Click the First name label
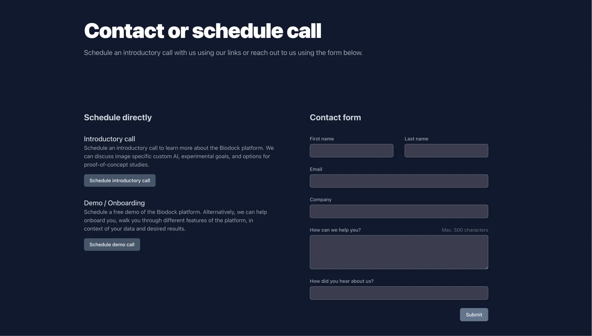 (321, 139)
